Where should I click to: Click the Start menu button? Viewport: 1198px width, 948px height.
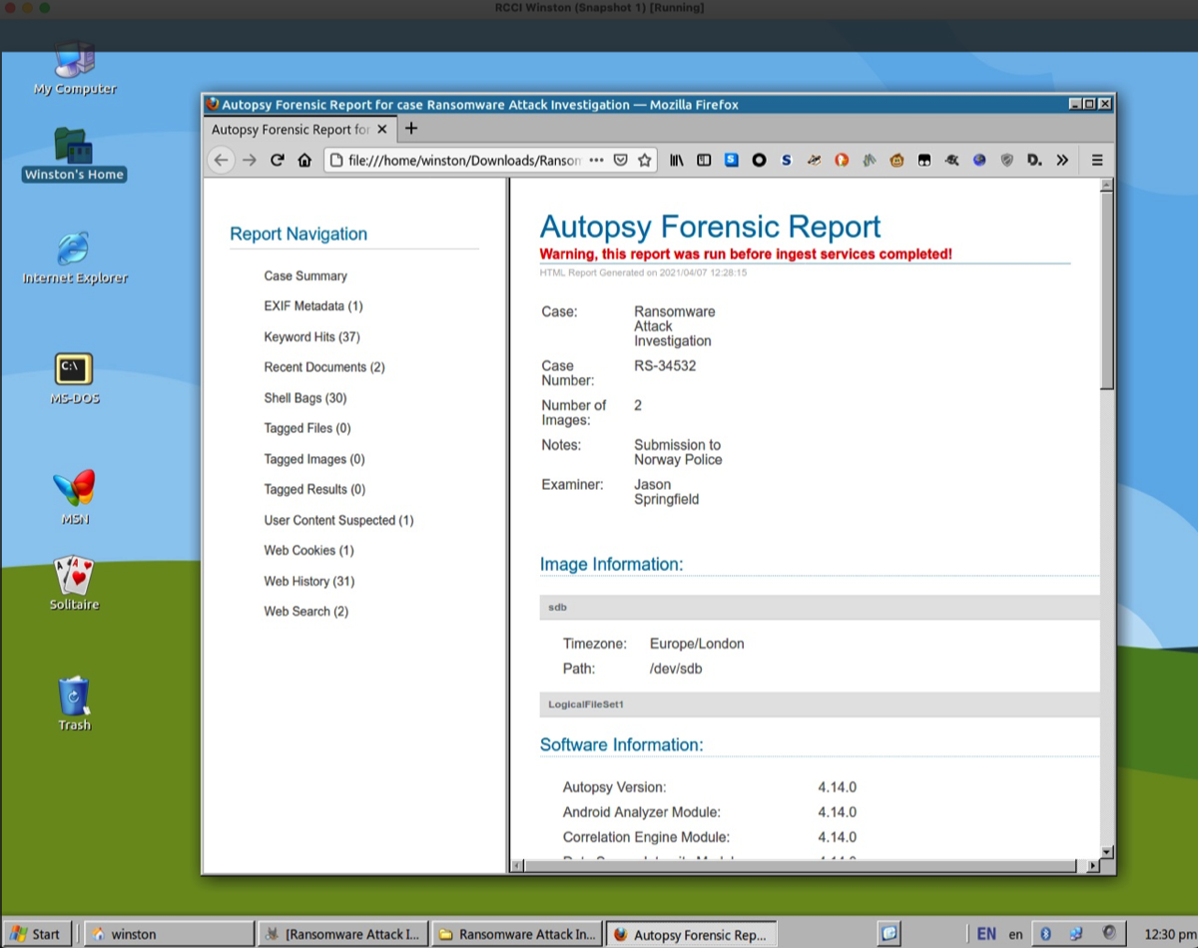36,934
